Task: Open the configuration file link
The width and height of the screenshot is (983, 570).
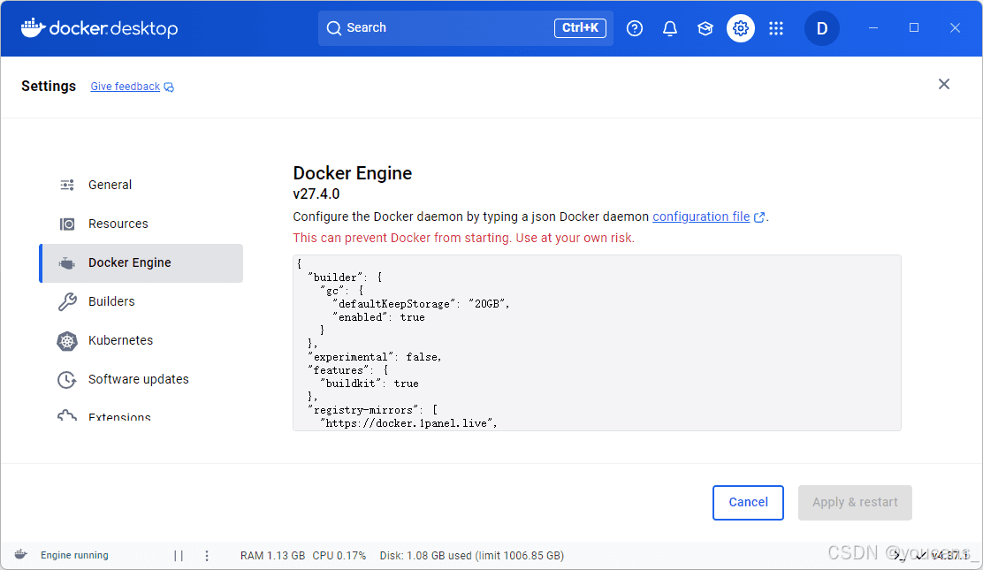Action: point(701,217)
